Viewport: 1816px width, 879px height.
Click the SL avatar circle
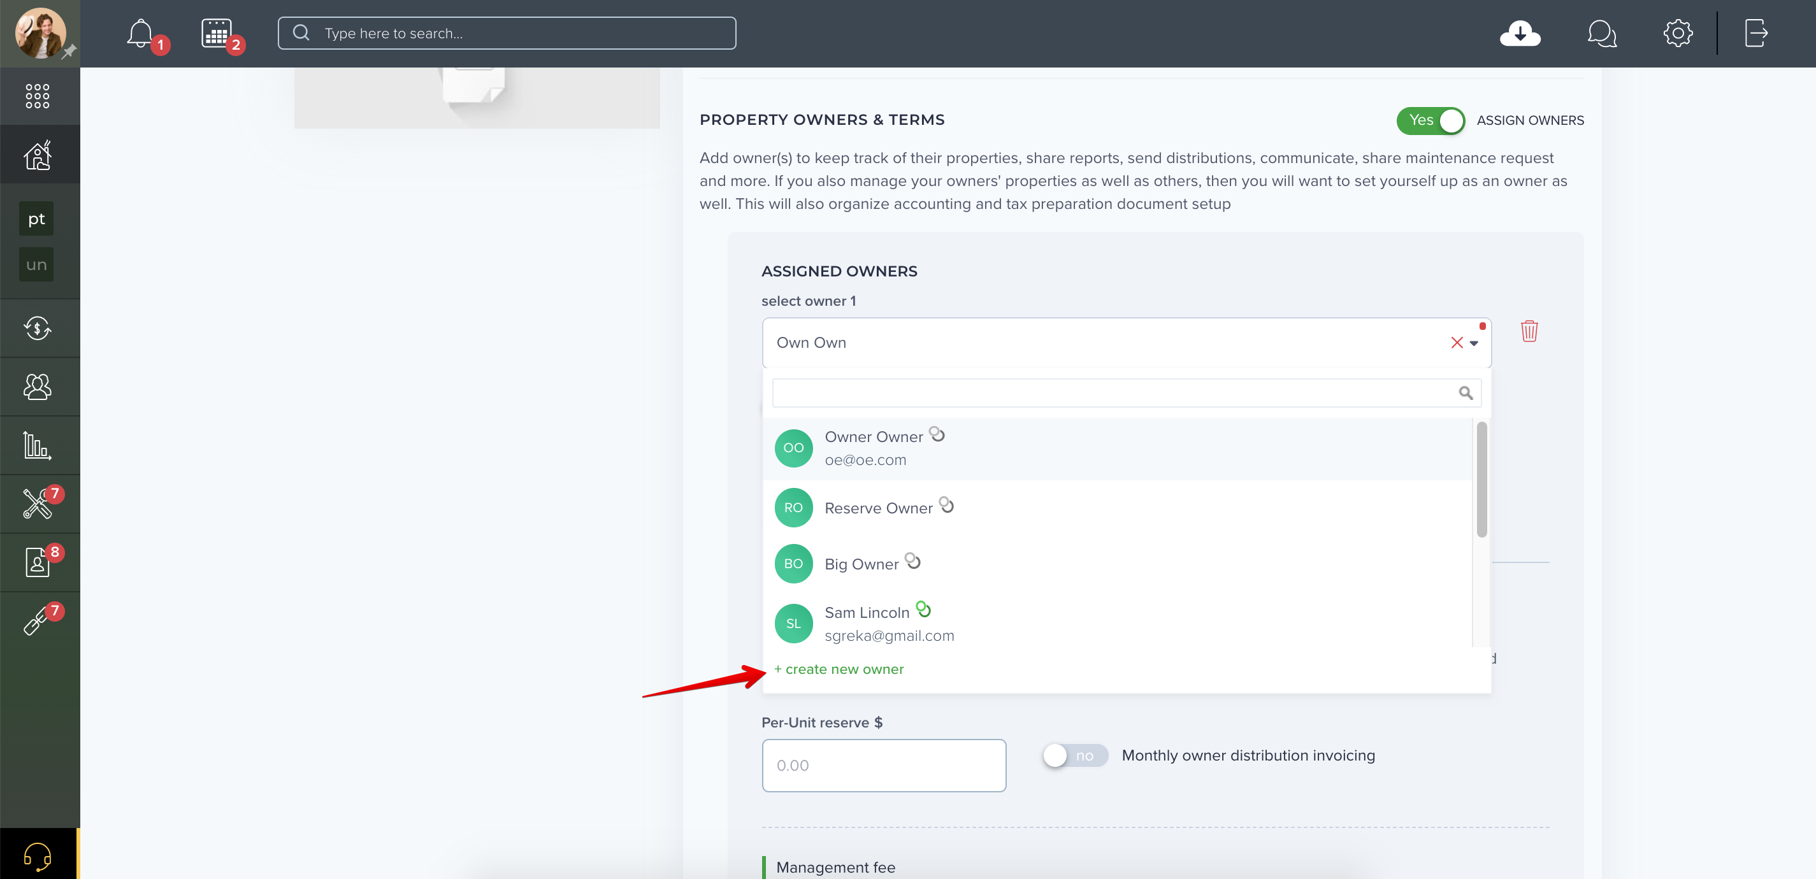(793, 623)
